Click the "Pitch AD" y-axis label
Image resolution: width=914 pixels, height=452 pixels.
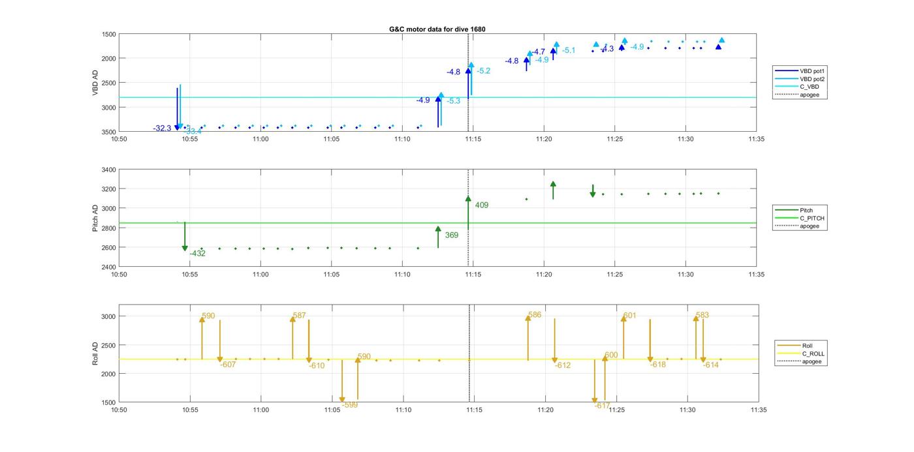pyautogui.click(x=95, y=218)
